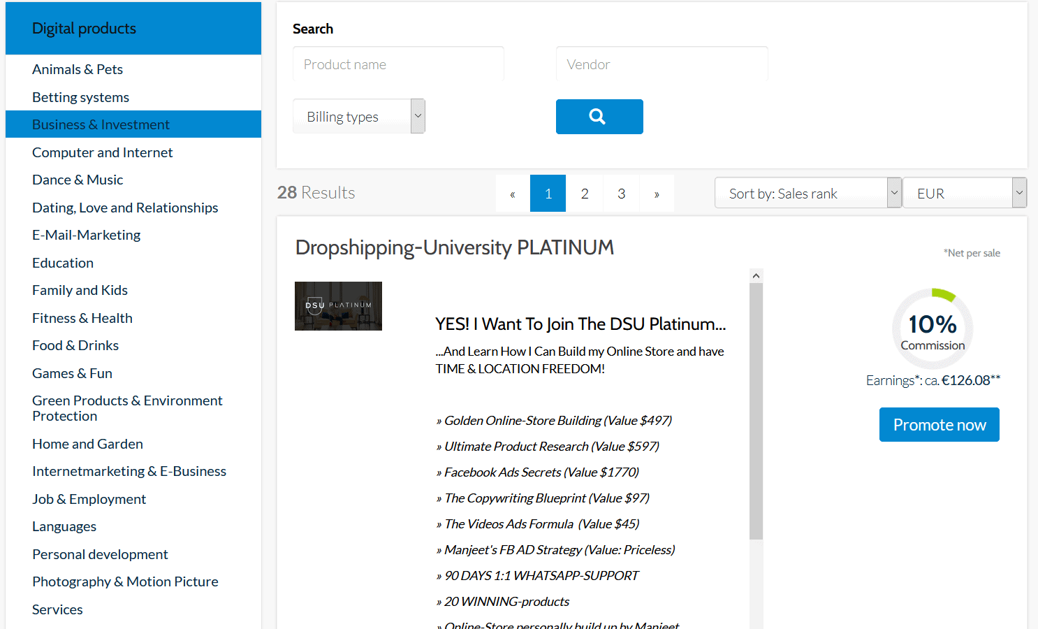Screen dimensions: 1038x629
Task: Click 'Facebook Ads Secrets (Value $1770)' line
Action: tap(537, 472)
